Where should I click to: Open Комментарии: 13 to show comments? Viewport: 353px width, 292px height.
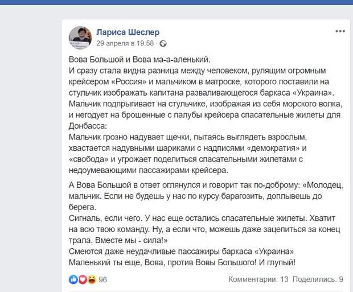point(258,279)
